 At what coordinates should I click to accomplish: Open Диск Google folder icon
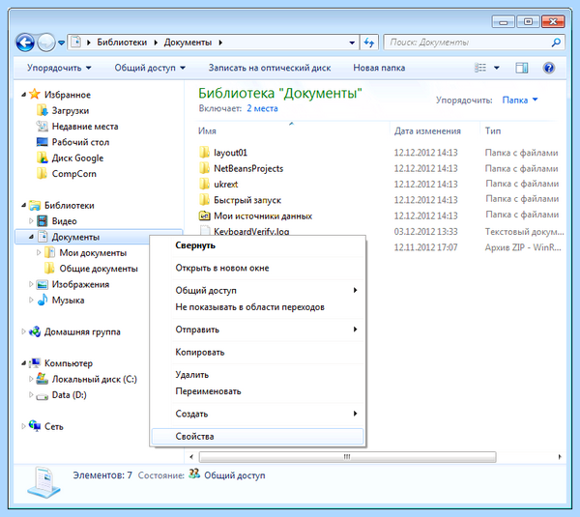tap(43, 158)
